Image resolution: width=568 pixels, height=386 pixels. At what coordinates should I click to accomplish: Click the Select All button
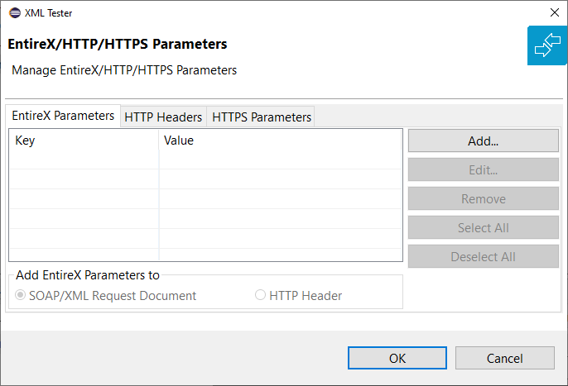click(x=484, y=228)
